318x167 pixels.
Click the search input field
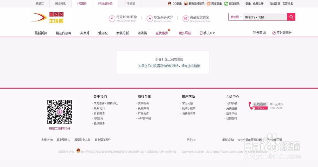[x=265, y=17]
